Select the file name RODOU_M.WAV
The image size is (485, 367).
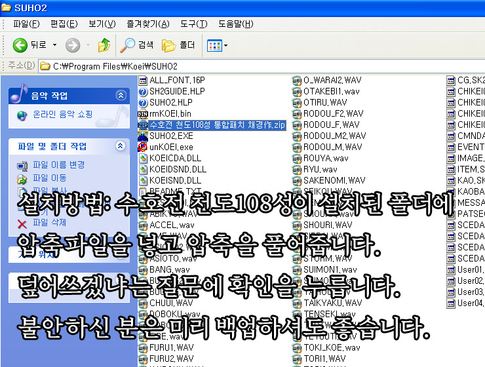point(332,147)
